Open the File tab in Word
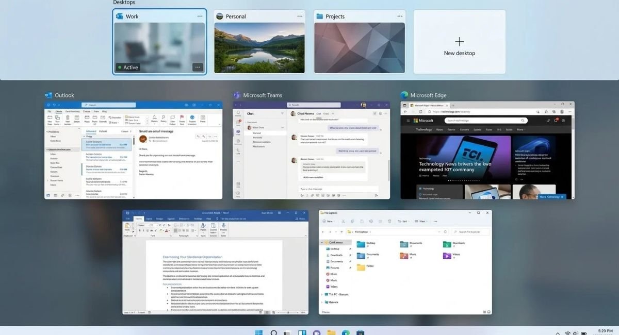Viewport: 619px width, 335px height. (127, 219)
